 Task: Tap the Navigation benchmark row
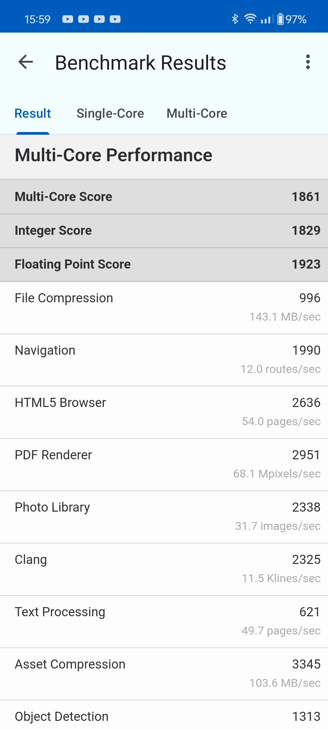(x=164, y=360)
